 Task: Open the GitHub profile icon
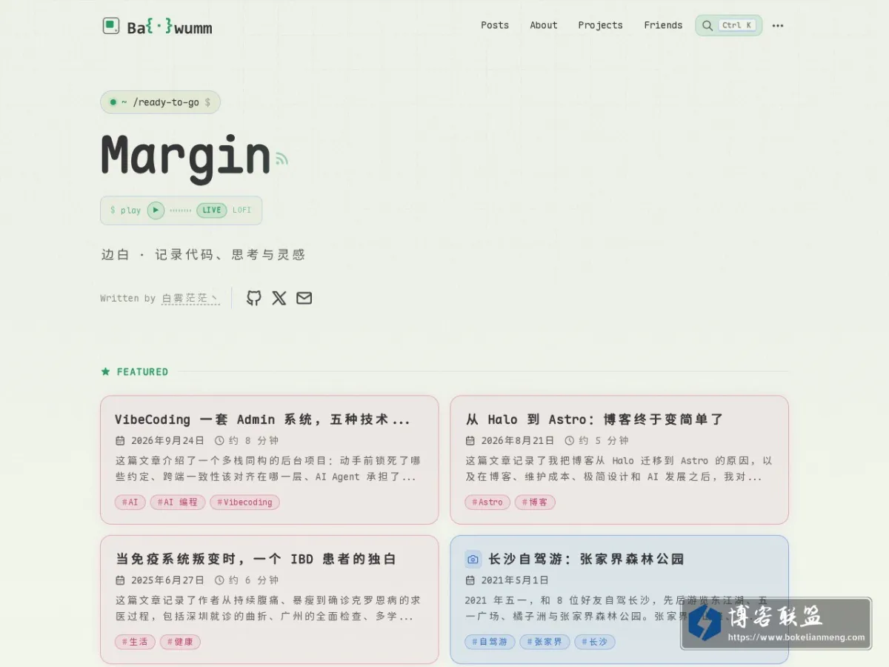pos(254,298)
